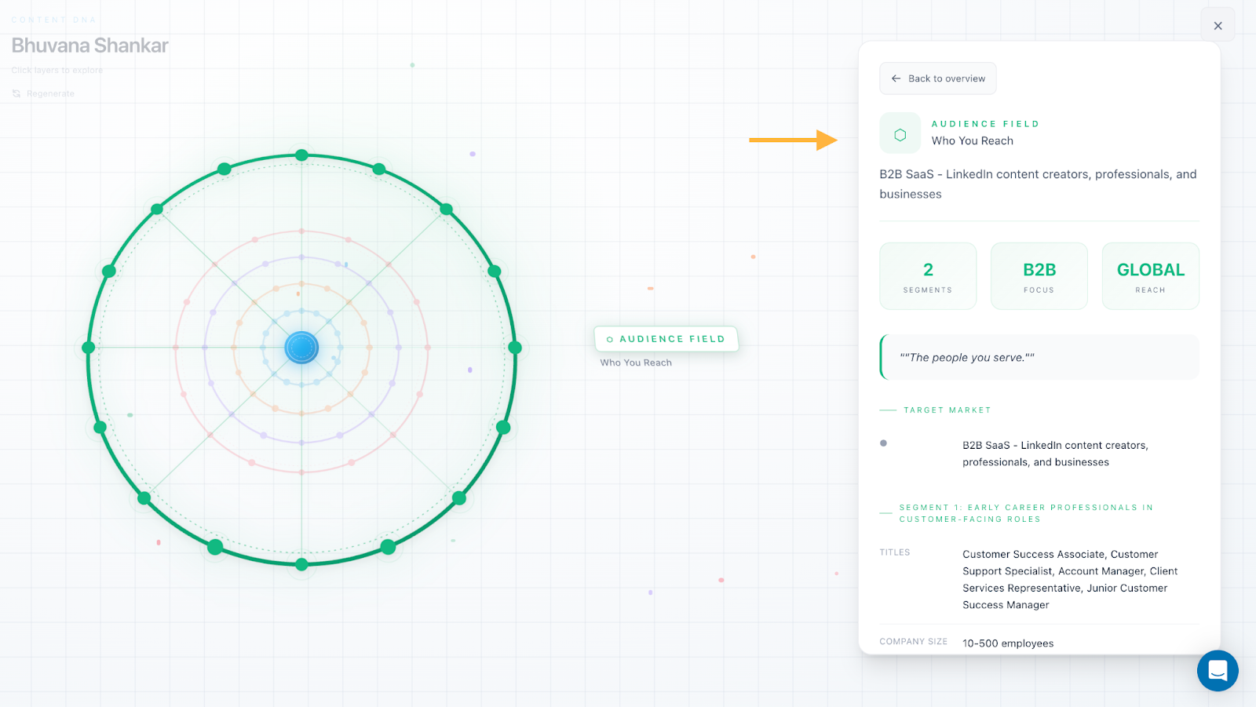Click the Regenerate refresh icon
The width and height of the screenshot is (1256, 707).
(16, 93)
